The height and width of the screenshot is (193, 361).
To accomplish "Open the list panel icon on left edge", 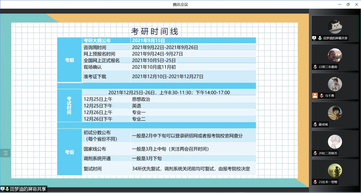I will (5, 153).
